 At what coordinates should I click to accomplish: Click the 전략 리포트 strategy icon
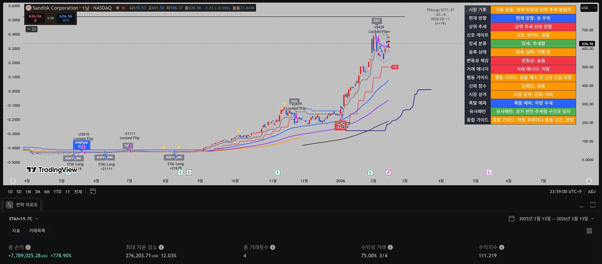[x=10, y=205]
